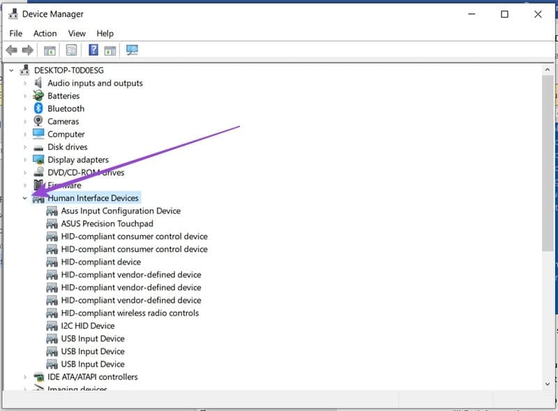Click the scrollbar down arrow
The image size is (558, 411).
548,383
